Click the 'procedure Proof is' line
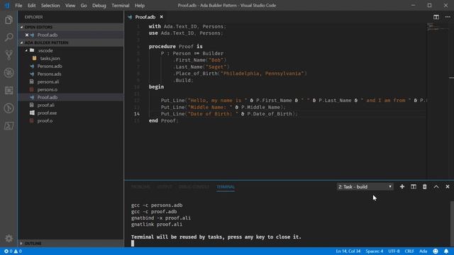Image resolution: width=454 pixels, height=255 pixels. [x=175, y=47]
